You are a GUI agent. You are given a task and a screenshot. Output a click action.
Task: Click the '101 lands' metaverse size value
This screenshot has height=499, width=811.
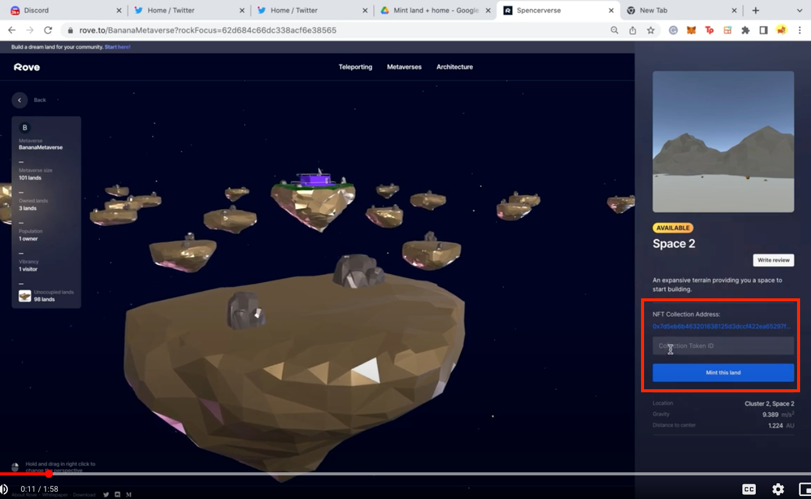30,178
